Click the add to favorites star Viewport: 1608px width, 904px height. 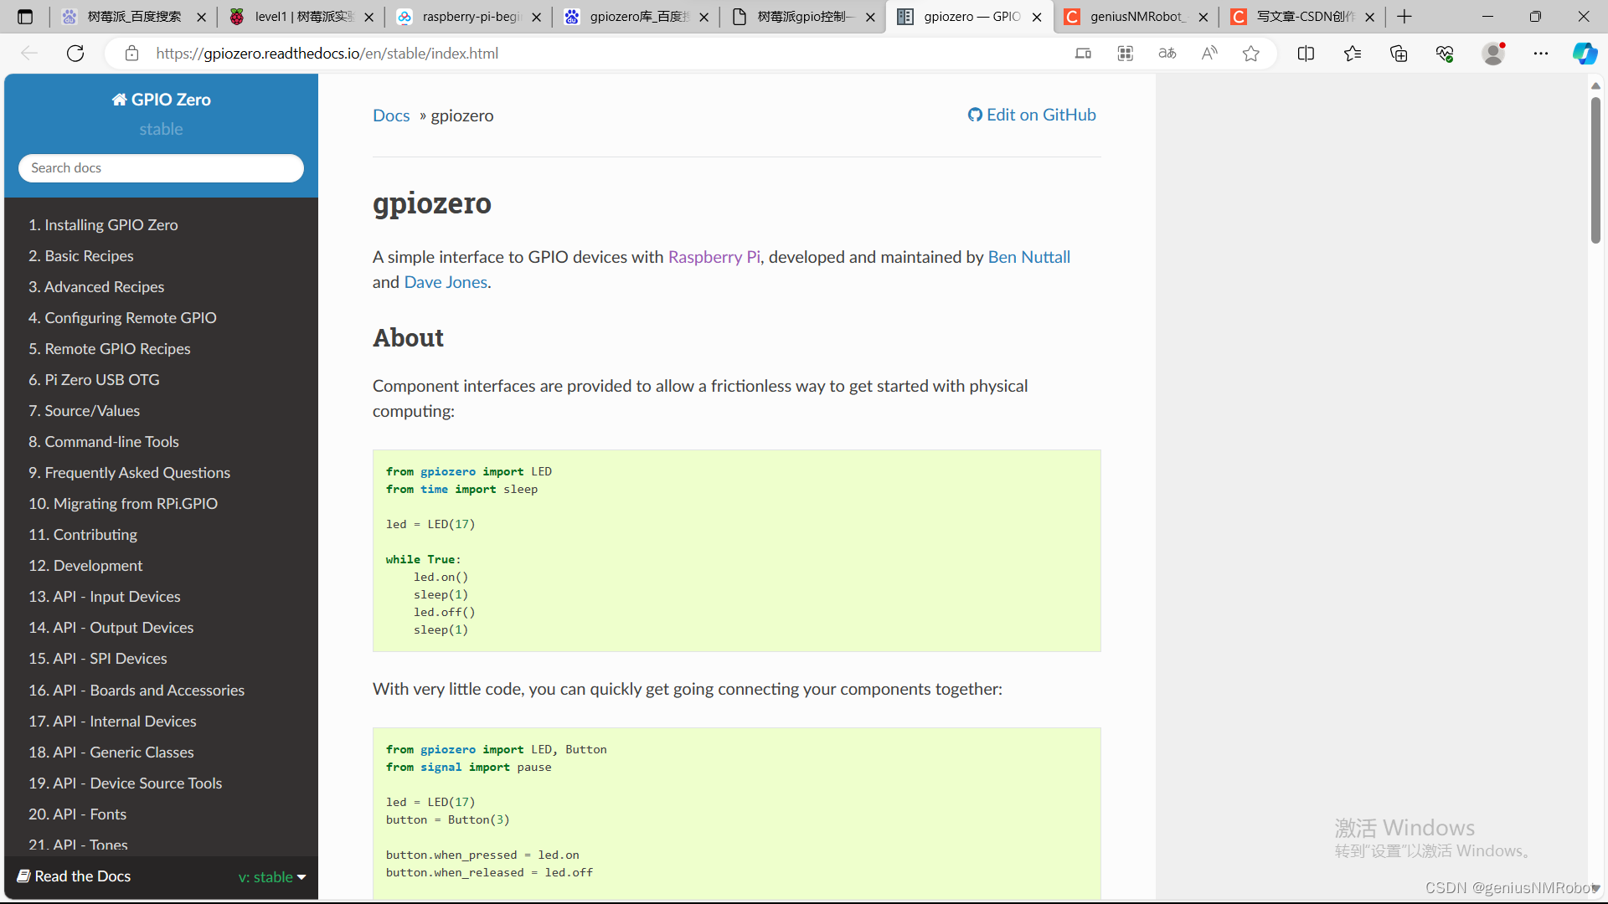[1250, 54]
